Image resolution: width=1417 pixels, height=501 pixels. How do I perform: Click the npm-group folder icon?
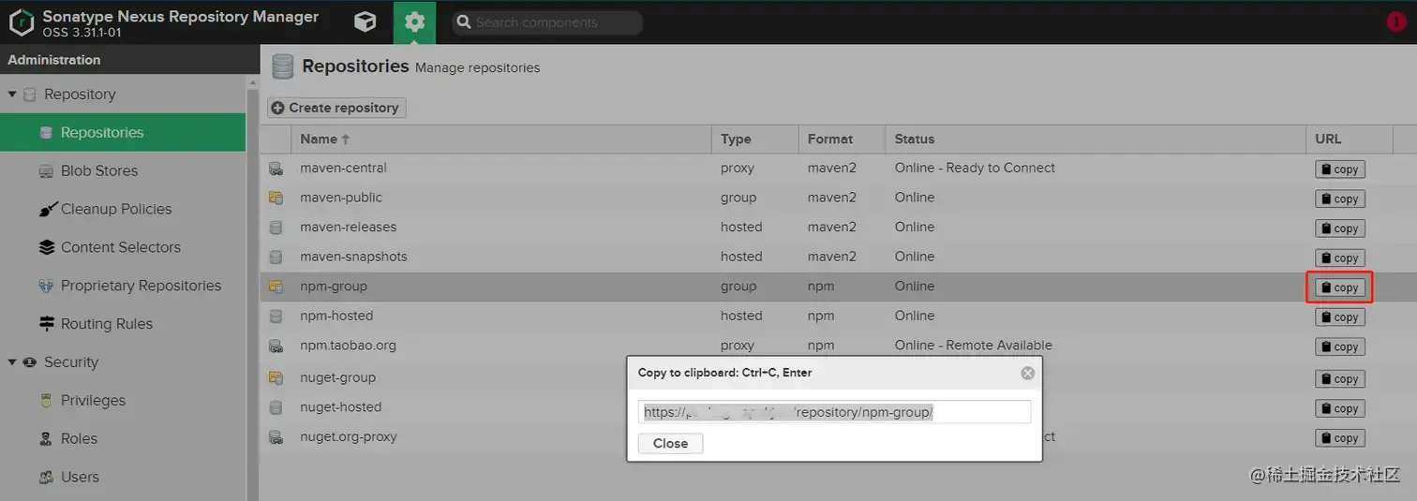pyautogui.click(x=276, y=287)
